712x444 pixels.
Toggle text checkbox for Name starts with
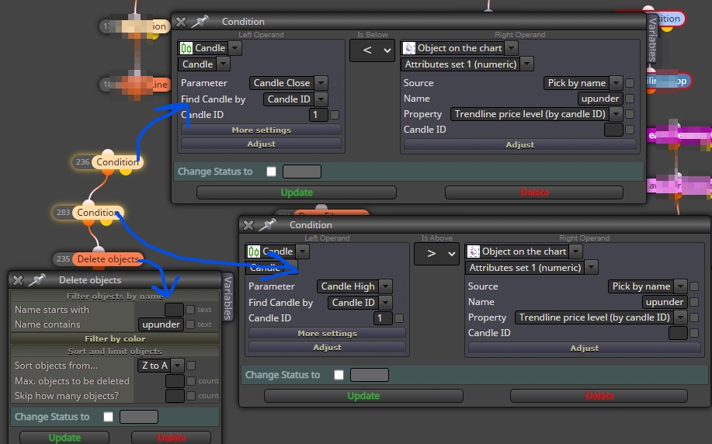[190, 310]
